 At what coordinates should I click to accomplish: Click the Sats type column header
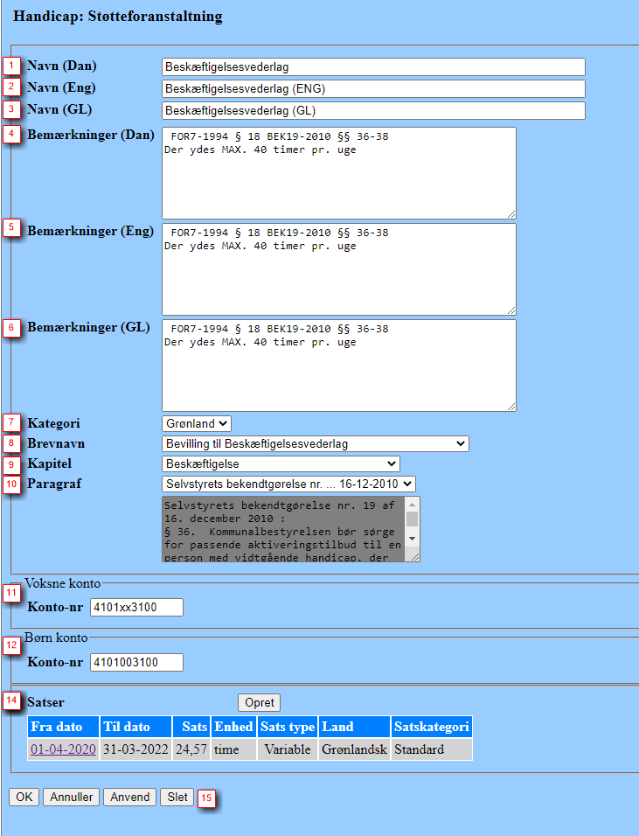[288, 728]
